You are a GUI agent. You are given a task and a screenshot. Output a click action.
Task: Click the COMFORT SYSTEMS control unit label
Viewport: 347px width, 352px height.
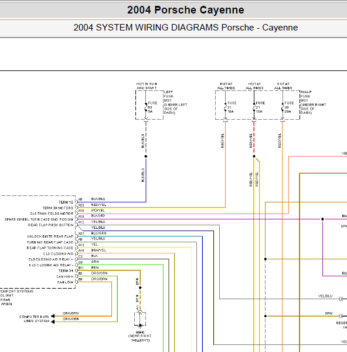[17, 297]
